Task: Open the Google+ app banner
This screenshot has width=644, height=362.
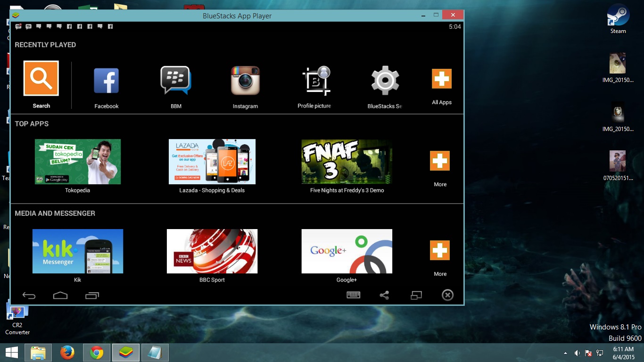Action: tap(347, 251)
